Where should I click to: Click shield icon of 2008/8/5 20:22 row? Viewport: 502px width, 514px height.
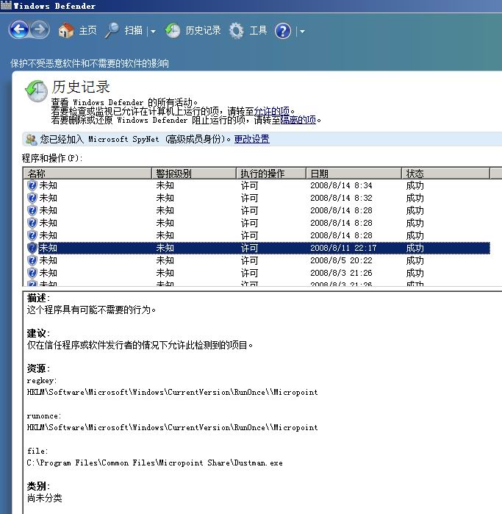(x=32, y=260)
